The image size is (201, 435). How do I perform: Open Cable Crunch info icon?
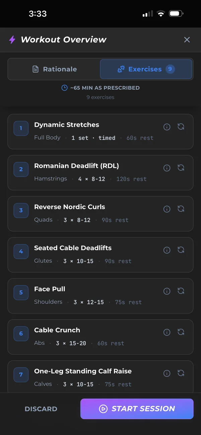(167, 332)
